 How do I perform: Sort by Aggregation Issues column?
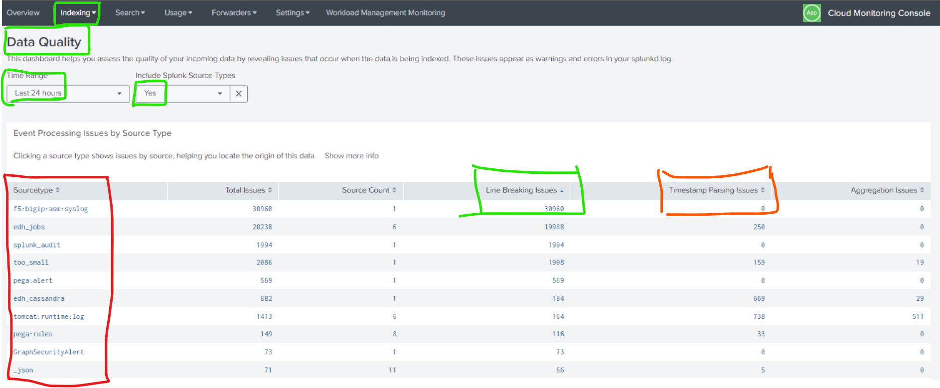tap(887, 190)
